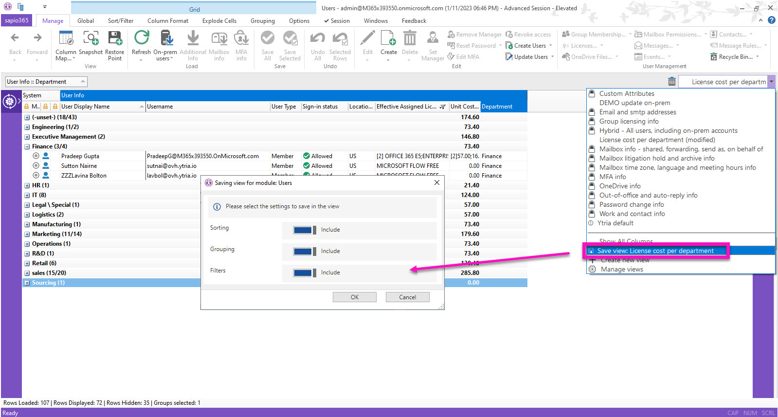Sort by User Display Name column
The width and height of the screenshot is (778, 417).
[102, 107]
